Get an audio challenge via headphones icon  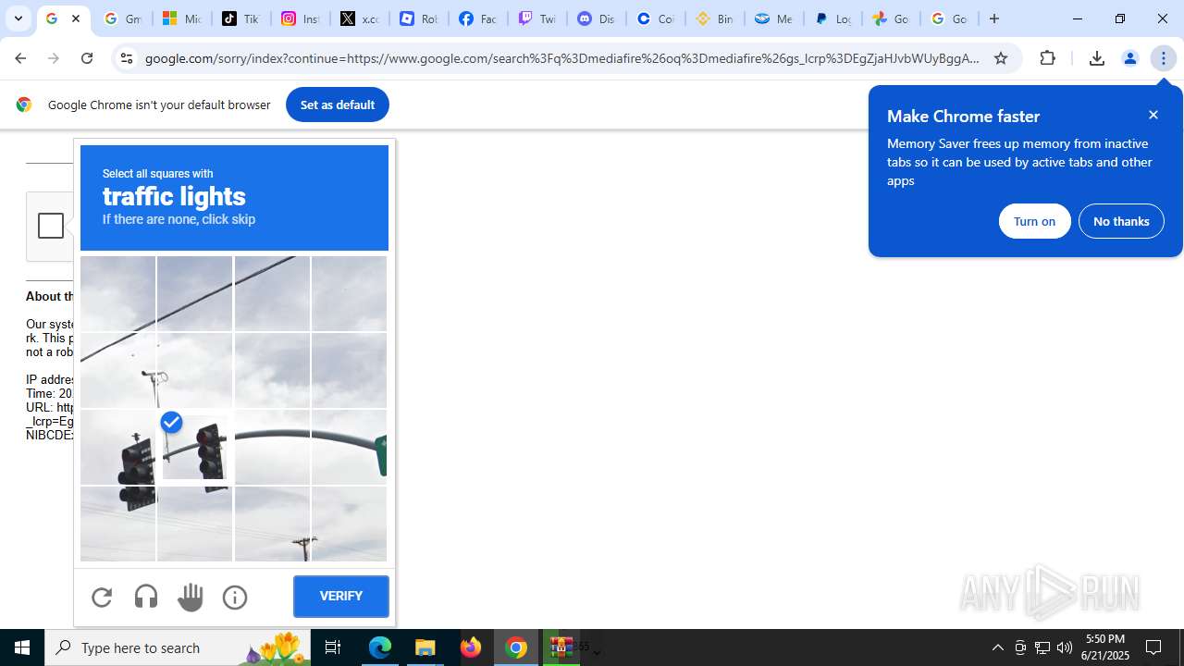(146, 597)
